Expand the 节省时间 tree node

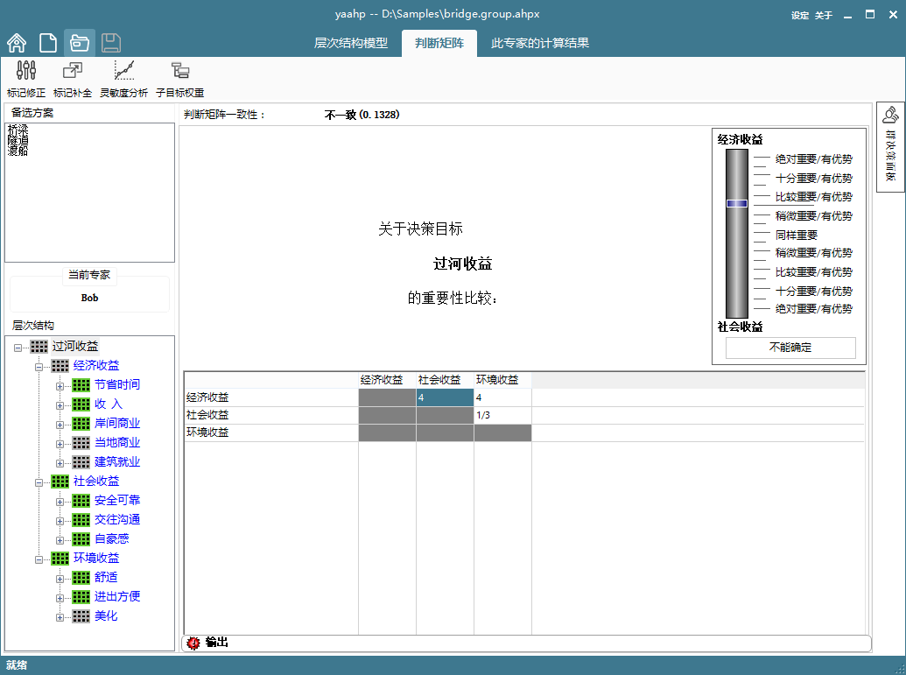tap(60, 386)
